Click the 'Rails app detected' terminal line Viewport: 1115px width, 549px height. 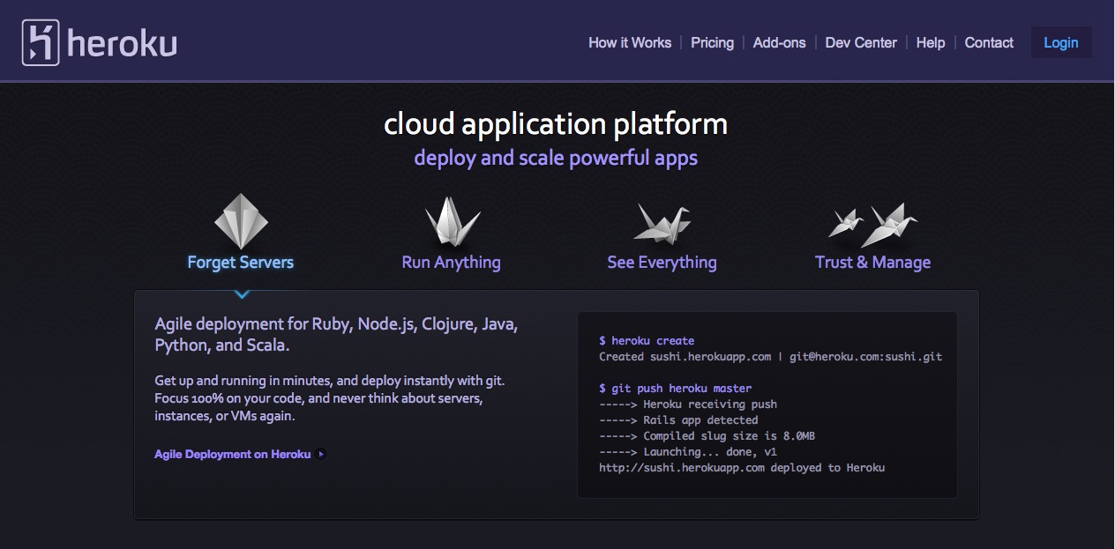point(678,420)
